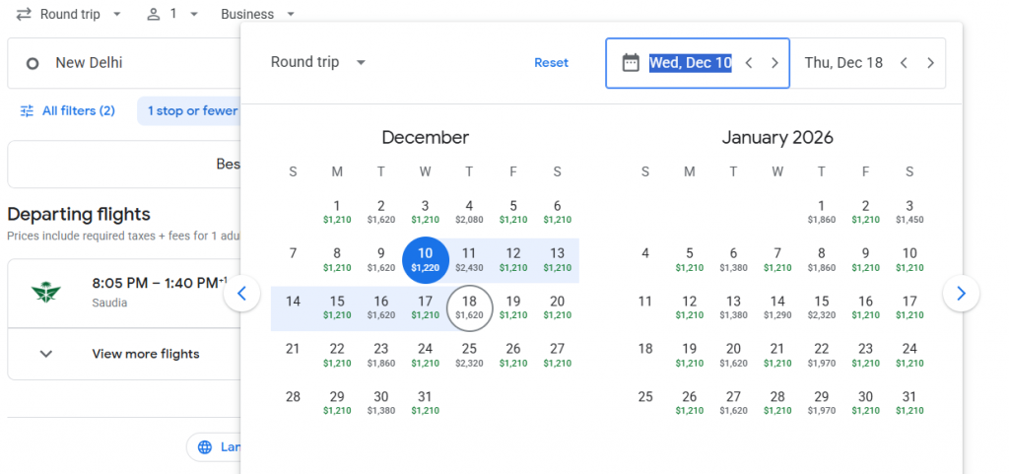Move return date forward one day
Viewport: 1009px width, 474px height.
coord(930,62)
